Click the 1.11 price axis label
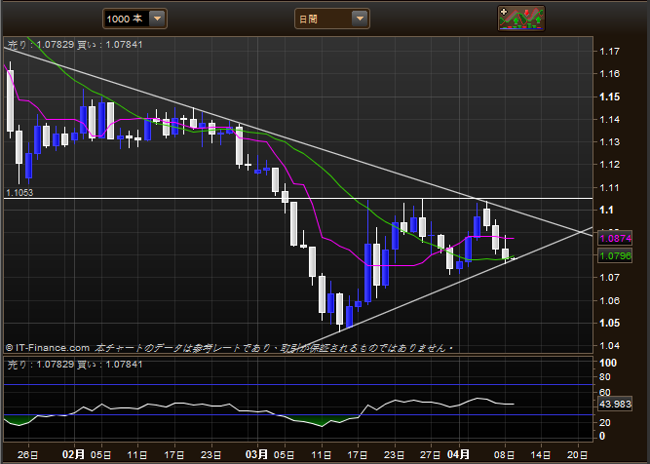The height and width of the screenshot is (464, 650). [x=609, y=187]
